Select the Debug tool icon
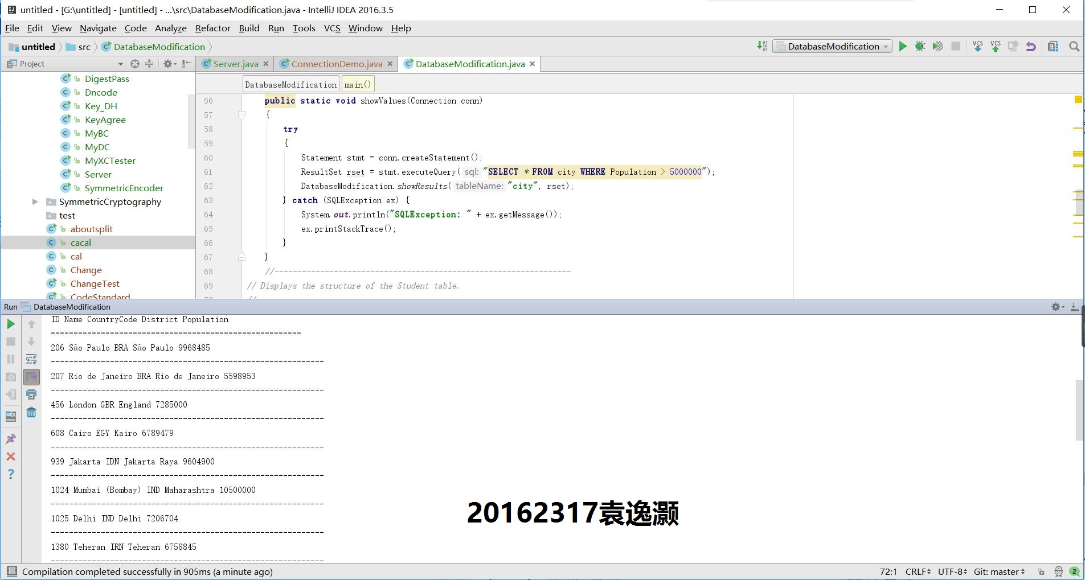The image size is (1085, 580). [x=919, y=46]
